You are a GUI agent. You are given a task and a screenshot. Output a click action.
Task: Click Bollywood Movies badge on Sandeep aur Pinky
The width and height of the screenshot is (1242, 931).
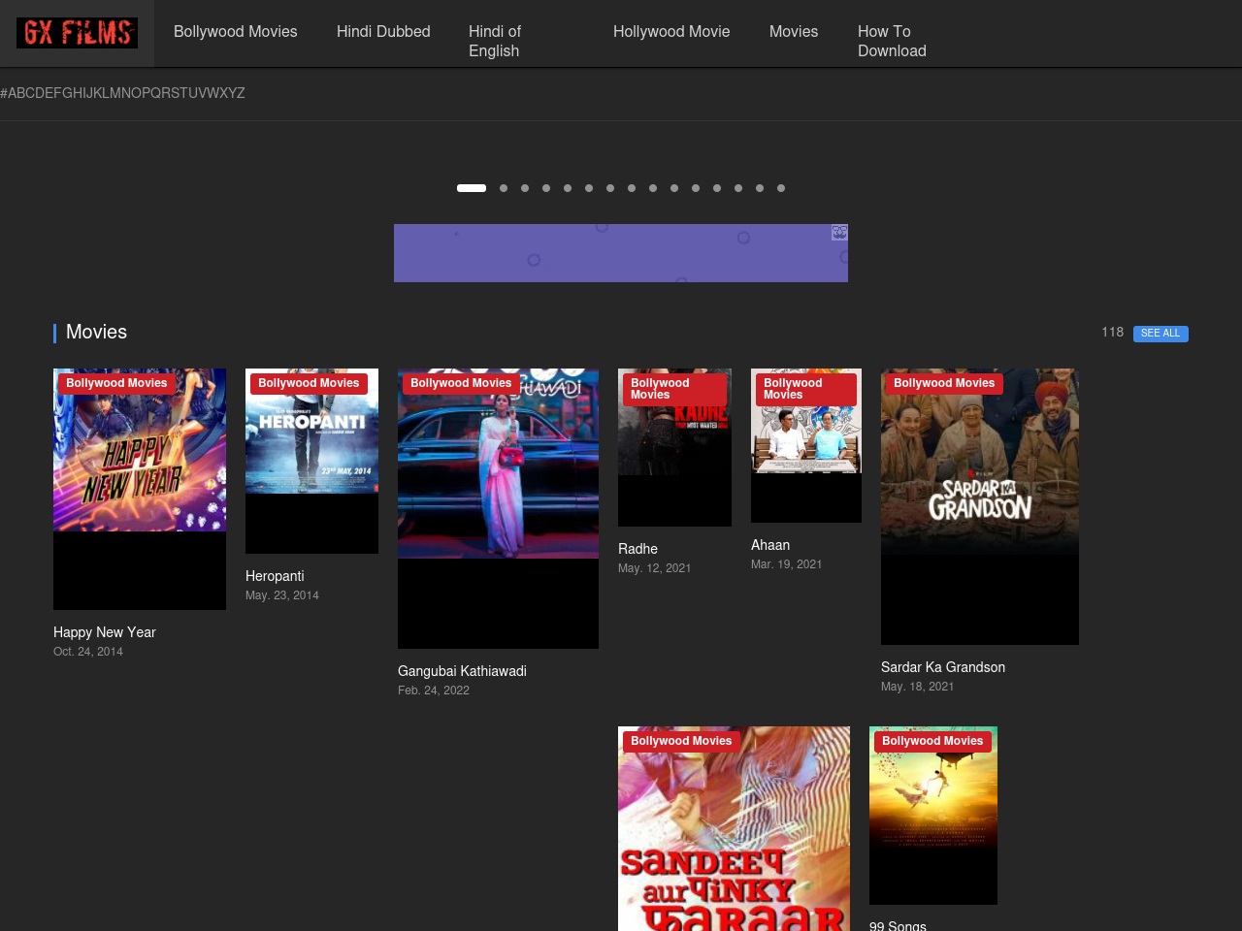click(x=681, y=741)
